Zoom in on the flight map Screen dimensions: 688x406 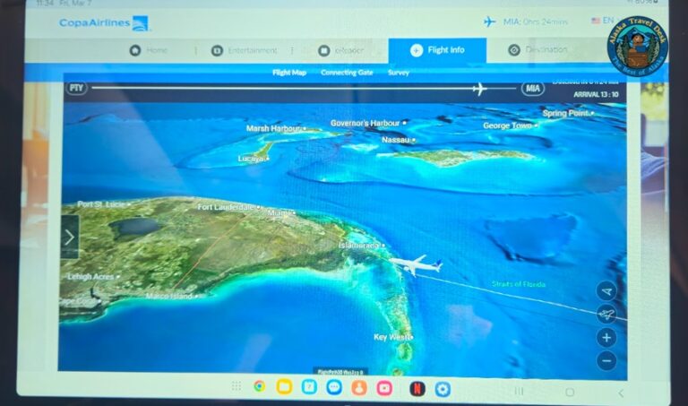[x=606, y=337]
